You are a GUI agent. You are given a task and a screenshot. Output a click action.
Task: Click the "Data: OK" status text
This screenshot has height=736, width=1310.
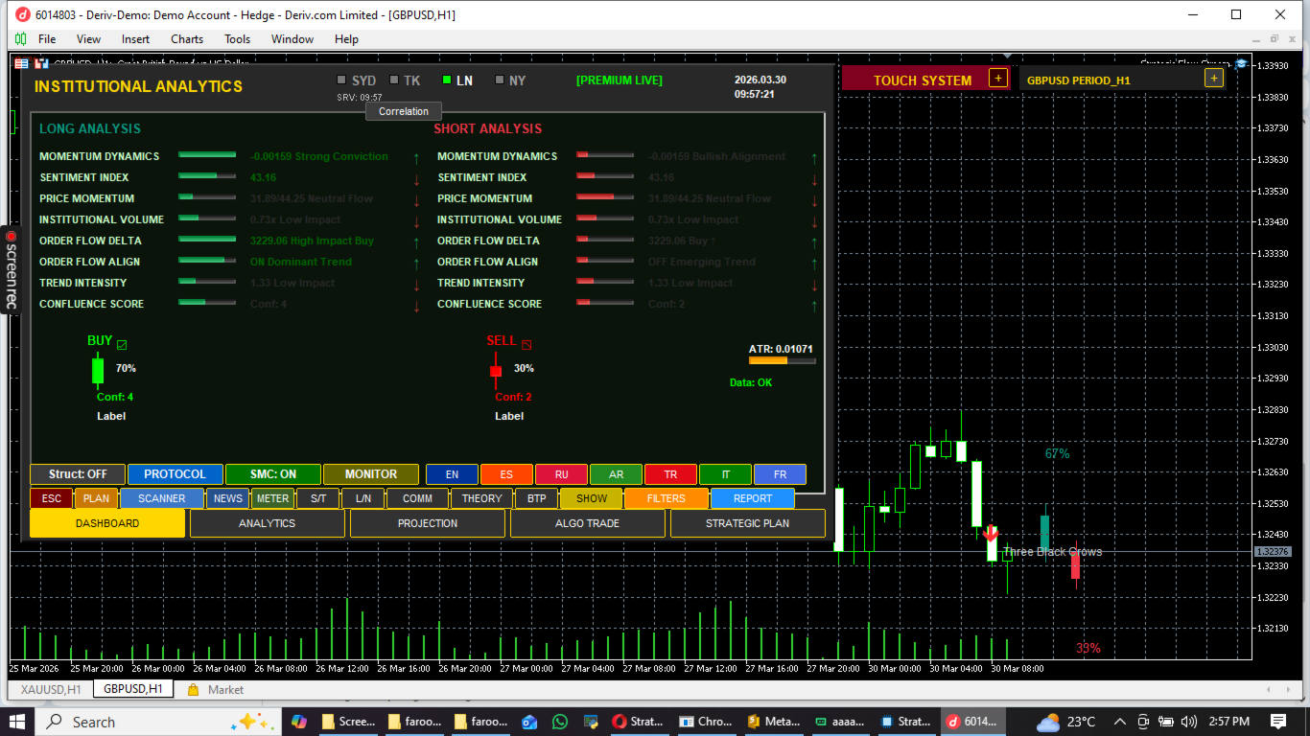751,382
